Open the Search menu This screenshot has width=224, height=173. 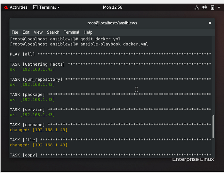[x=53, y=32]
